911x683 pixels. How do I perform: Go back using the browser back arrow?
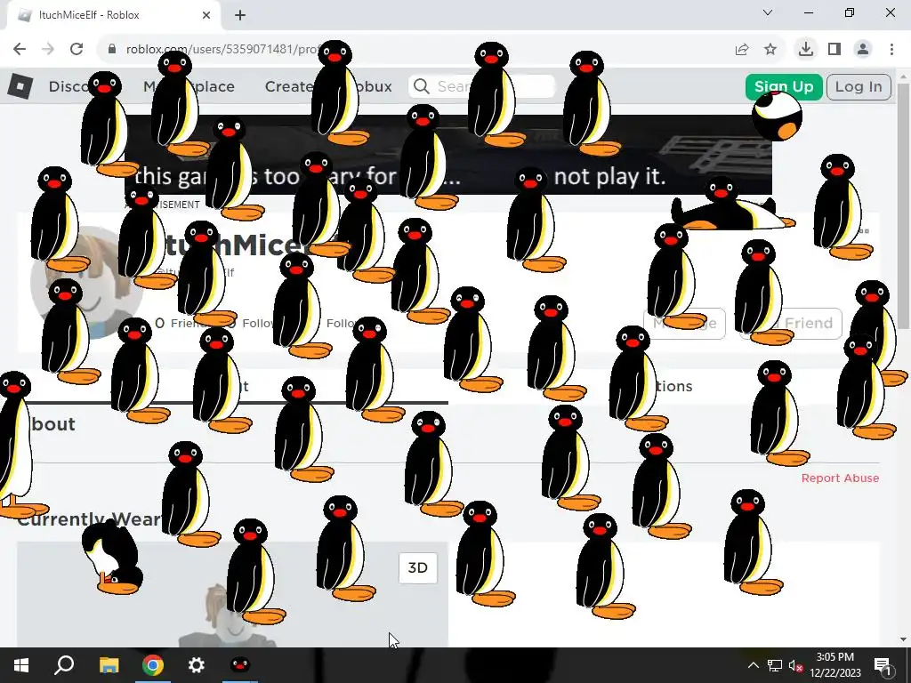click(x=20, y=49)
